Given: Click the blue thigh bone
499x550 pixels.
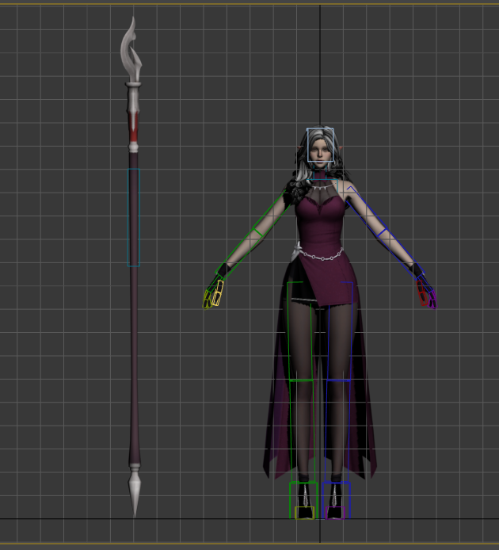Looking at the screenshot, I should 339,331.
